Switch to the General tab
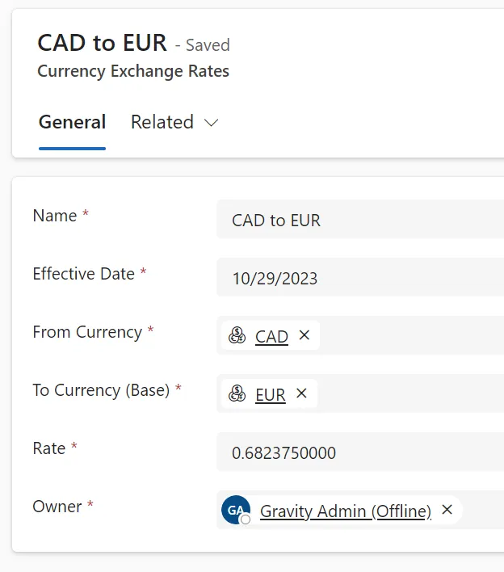 tap(72, 122)
